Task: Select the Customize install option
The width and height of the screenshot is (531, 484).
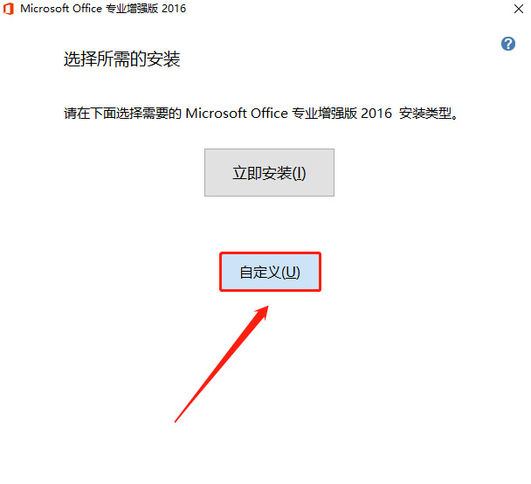Action: coord(270,272)
